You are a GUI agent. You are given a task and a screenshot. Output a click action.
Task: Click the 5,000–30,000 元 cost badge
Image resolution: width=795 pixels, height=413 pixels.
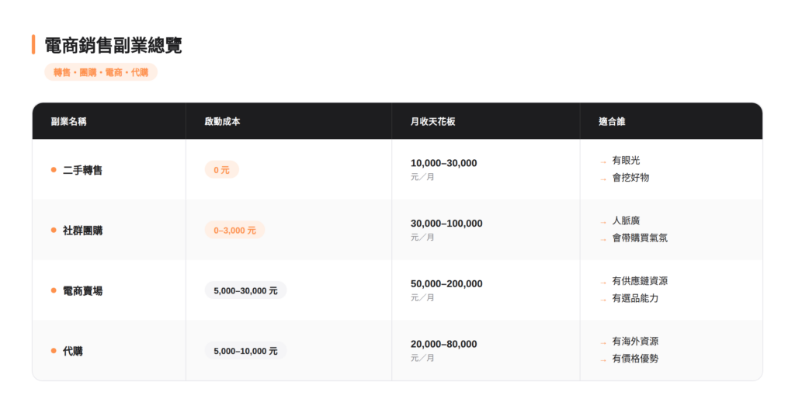point(245,290)
